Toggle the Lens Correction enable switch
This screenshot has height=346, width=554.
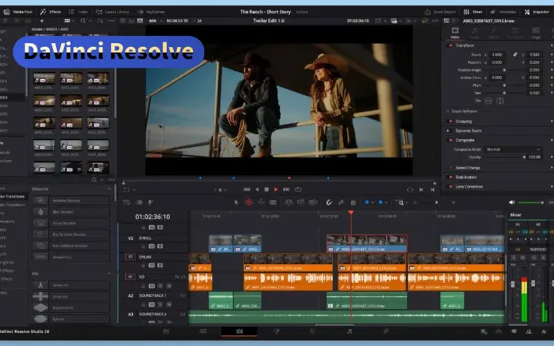point(450,186)
